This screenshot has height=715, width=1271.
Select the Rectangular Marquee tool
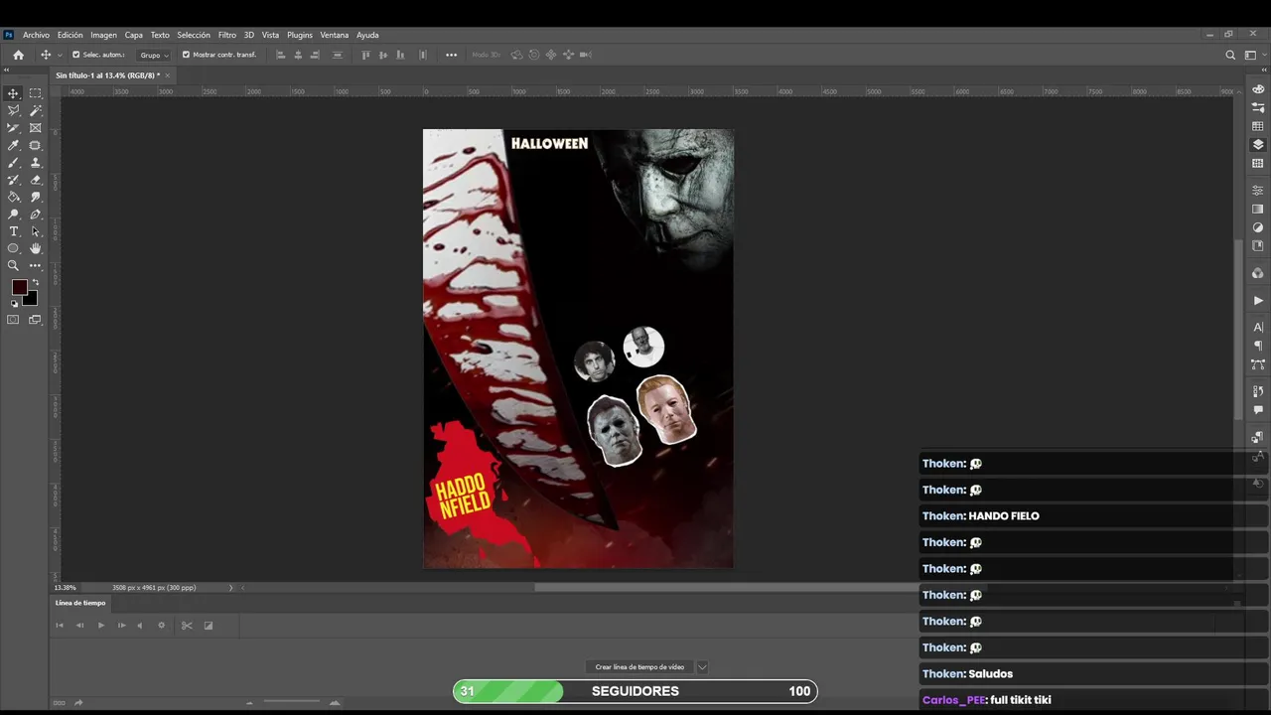pyautogui.click(x=36, y=93)
